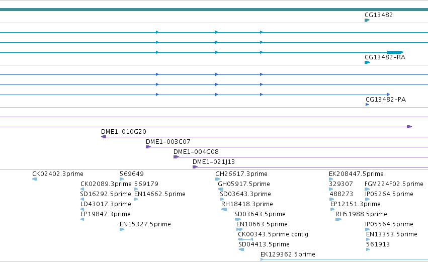
Task: Click the CG13482-PA small arrow glyph
Action: (x=367, y=105)
